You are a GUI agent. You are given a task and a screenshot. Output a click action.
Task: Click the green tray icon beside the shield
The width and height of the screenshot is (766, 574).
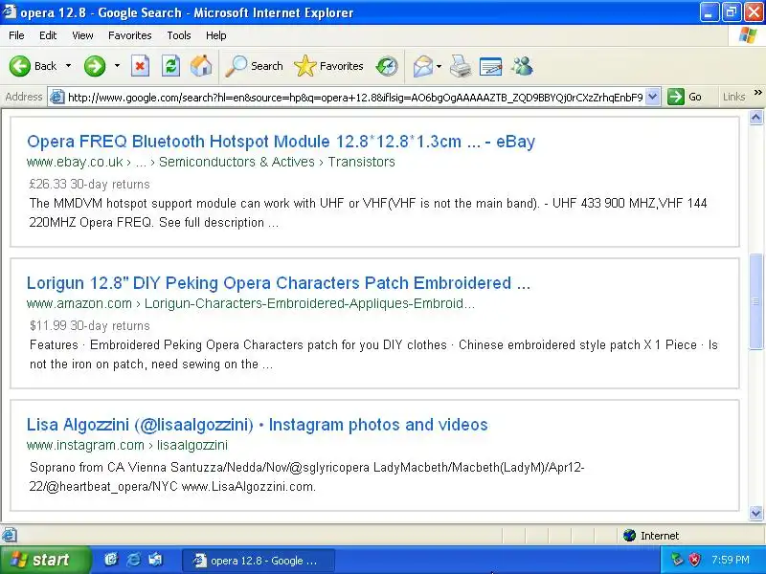pos(677,560)
